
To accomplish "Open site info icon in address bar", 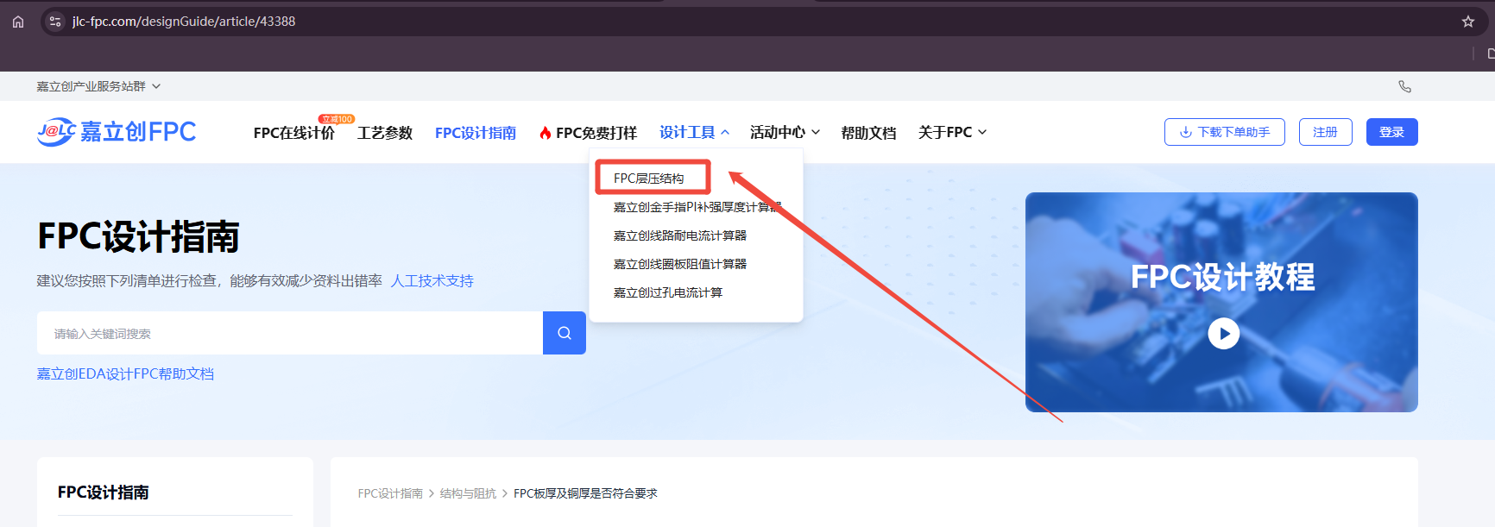I will (55, 22).
